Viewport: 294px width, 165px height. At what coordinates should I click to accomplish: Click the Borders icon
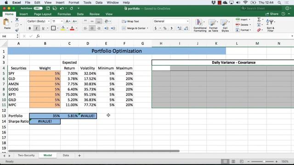click(53, 28)
